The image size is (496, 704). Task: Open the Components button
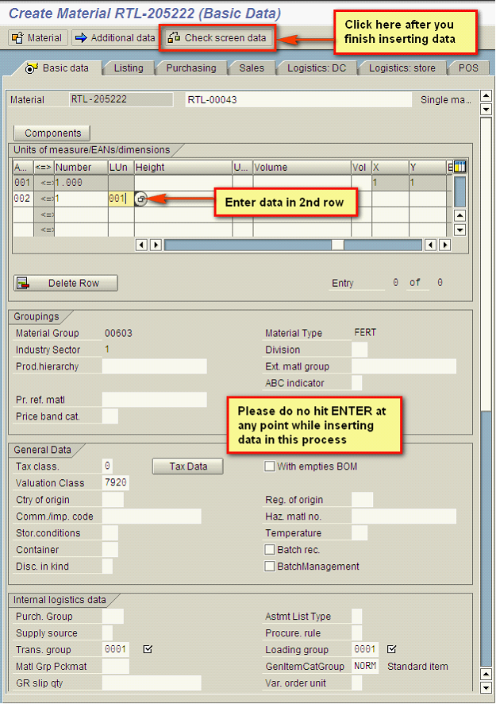52,133
